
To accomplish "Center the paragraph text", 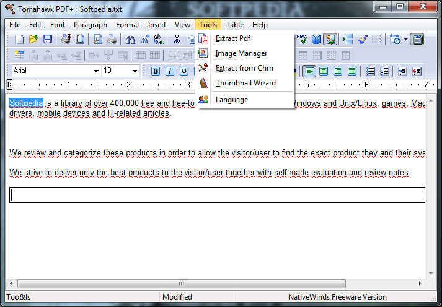I will pos(324,71).
